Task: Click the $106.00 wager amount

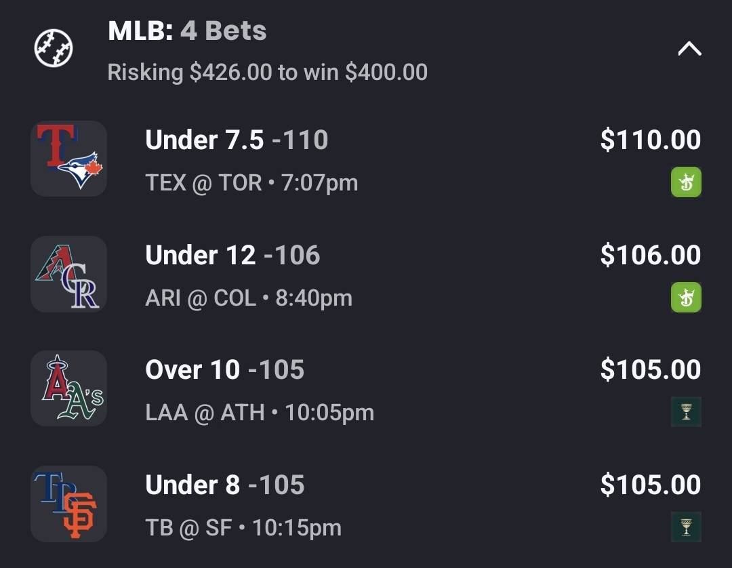Action: (x=650, y=256)
